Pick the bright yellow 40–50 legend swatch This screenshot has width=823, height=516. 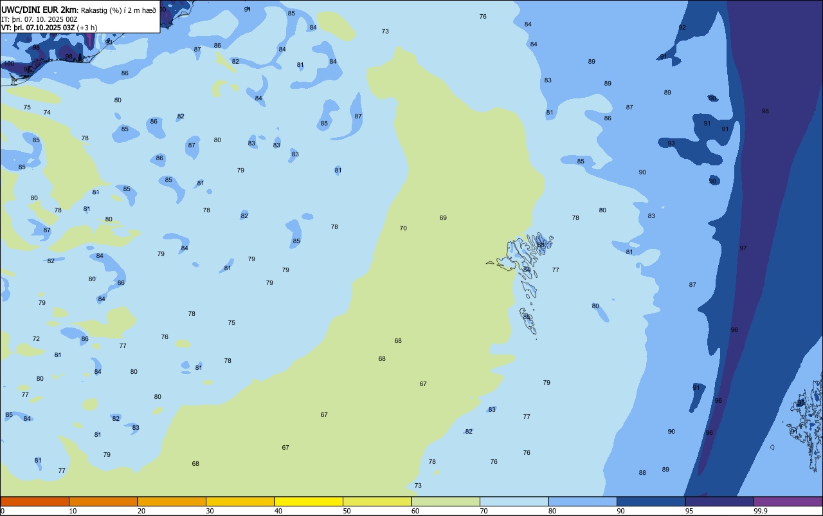point(309,501)
